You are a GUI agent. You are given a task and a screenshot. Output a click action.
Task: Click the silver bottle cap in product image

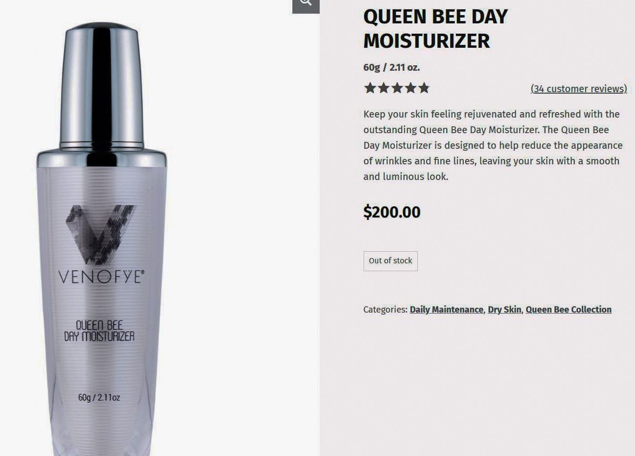101,87
